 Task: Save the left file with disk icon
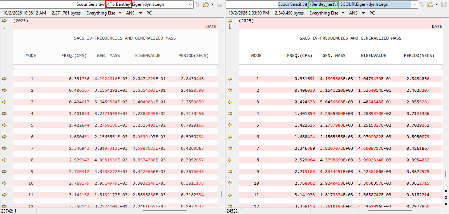(x=219, y=4)
